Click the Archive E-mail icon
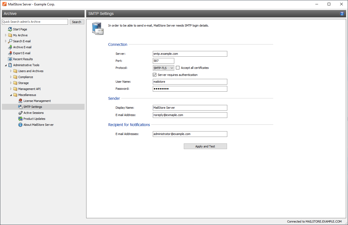Viewport: 348px width, 225px height. (10, 47)
